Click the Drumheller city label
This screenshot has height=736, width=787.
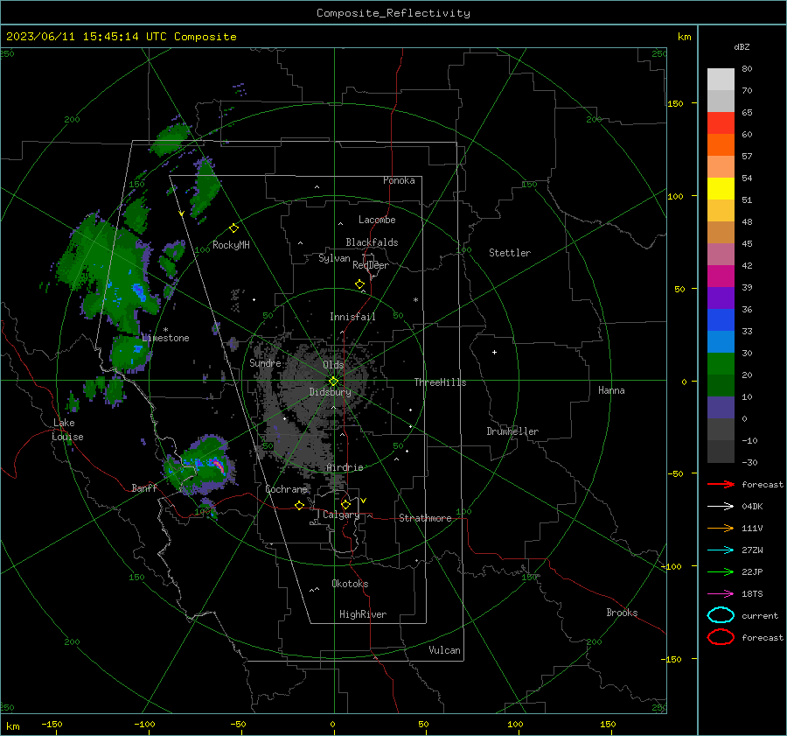click(x=512, y=431)
